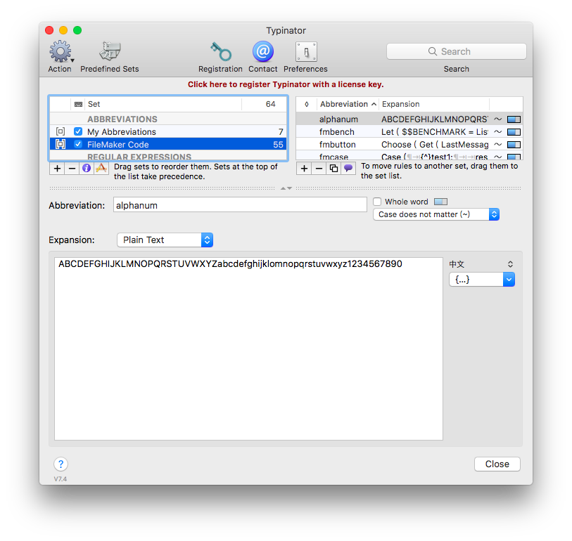Click set type icon beside FileMaker Code

(x=61, y=144)
